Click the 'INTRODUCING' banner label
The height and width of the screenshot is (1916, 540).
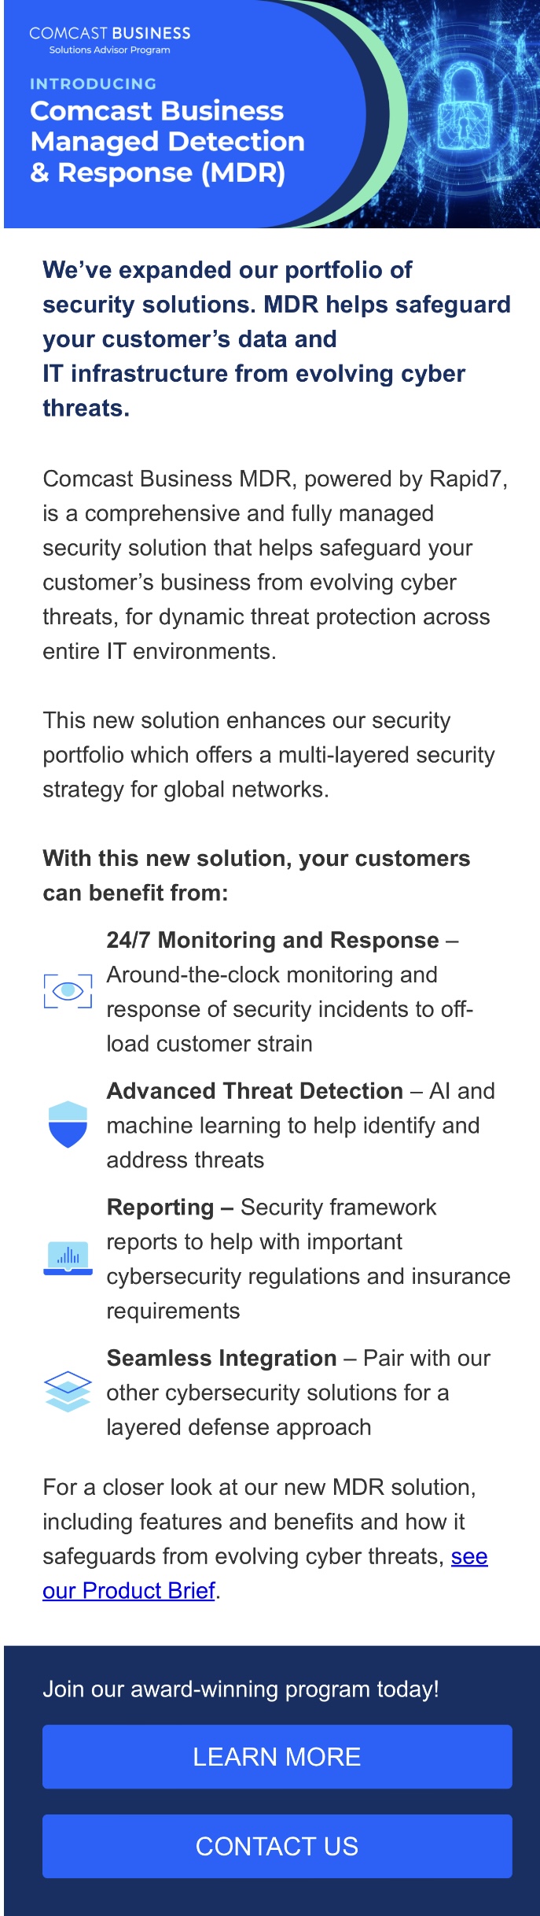93,83
